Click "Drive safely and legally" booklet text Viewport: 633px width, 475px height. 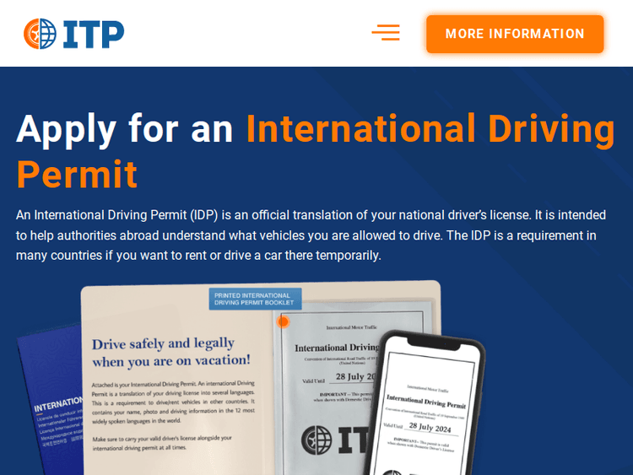[x=171, y=353]
